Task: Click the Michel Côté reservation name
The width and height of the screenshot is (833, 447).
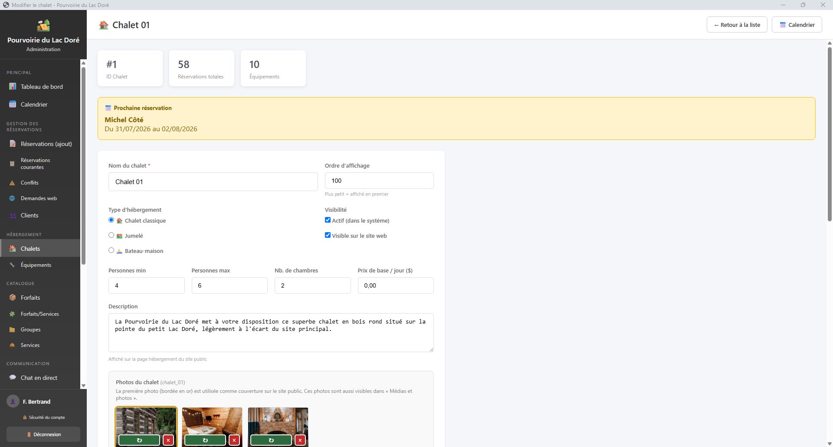Action: click(124, 120)
